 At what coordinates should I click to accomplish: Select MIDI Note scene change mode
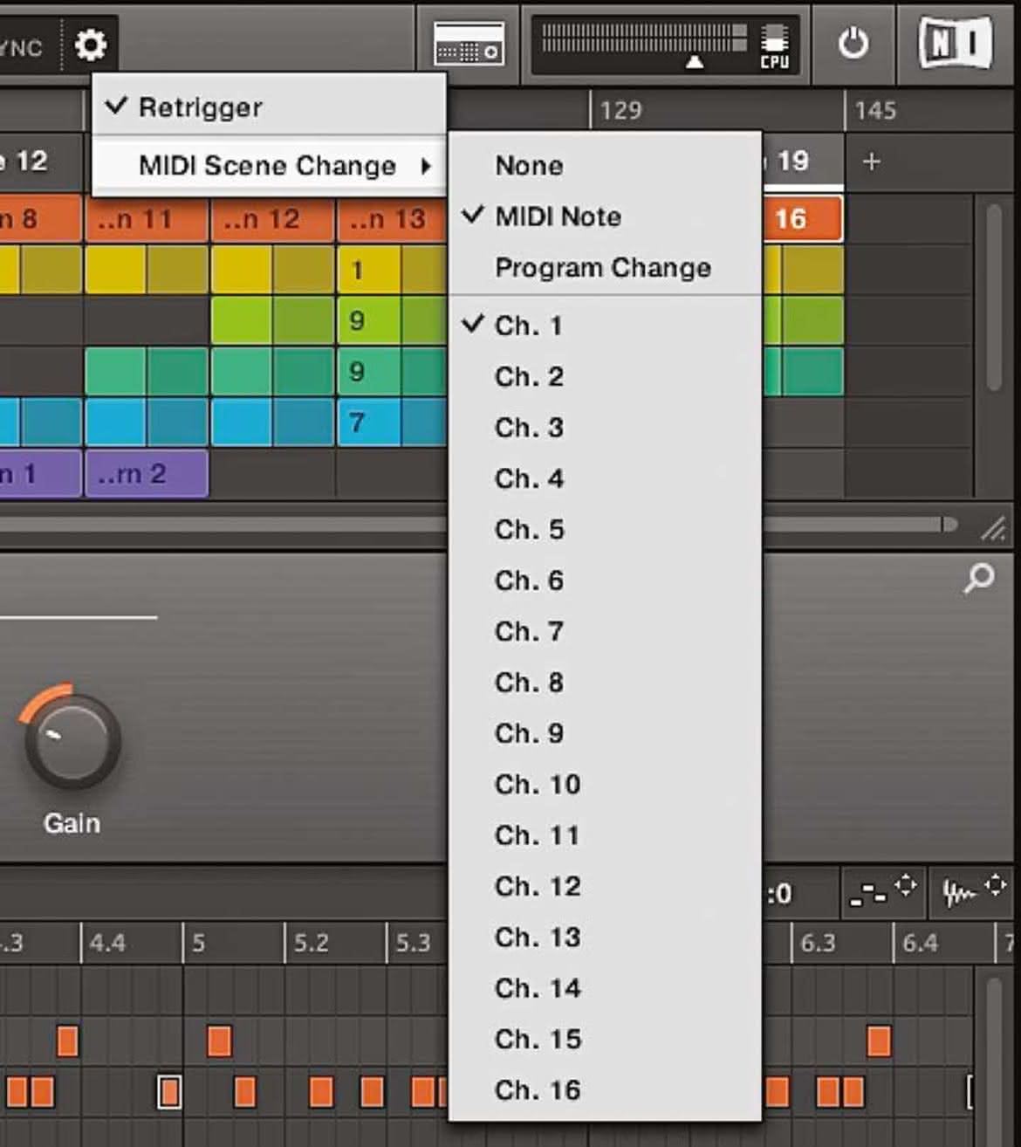coord(605,216)
